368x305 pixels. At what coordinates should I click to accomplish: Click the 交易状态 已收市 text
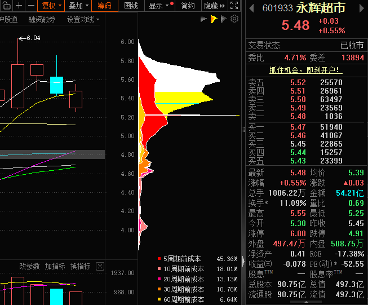(x=352, y=45)
